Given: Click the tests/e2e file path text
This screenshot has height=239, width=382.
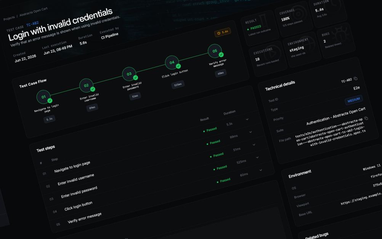Looking at the screenshot, I should pyautogui.click(x=330, y=132).
